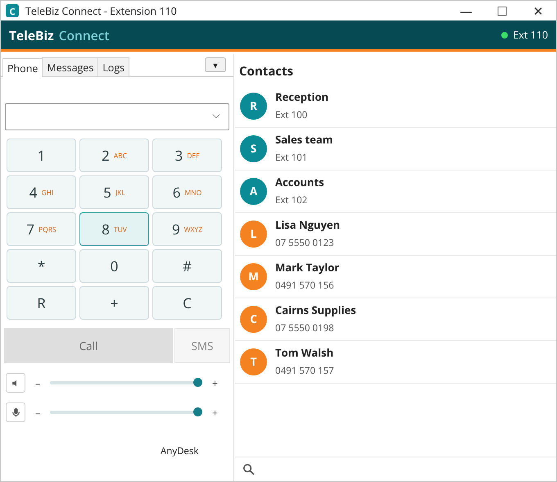This screenshot has width=557, height=482.
Task: Click Tom Walsh's T avatar
Action: pos(254,362)
